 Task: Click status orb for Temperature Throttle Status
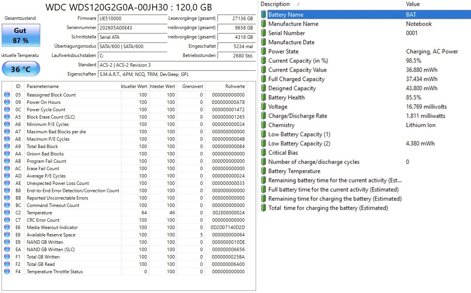click(7, 272)
